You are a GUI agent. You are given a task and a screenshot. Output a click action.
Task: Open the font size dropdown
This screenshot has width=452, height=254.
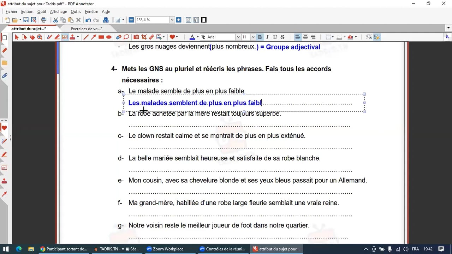pyautogui.click(x=253, y=37)
